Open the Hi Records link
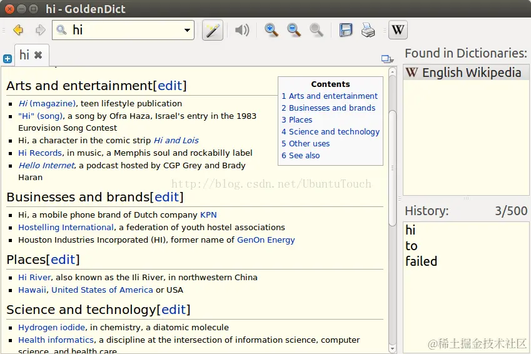The width and height of the screenshot is (531, 354). (x=40, y=153)
